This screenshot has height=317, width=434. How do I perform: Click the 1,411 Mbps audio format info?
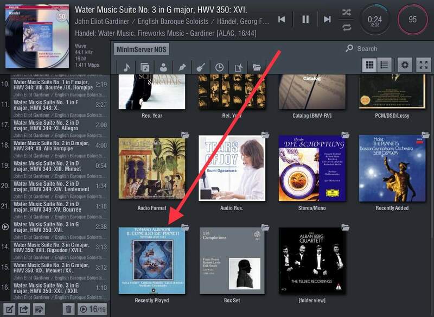[x=87, y=65]
